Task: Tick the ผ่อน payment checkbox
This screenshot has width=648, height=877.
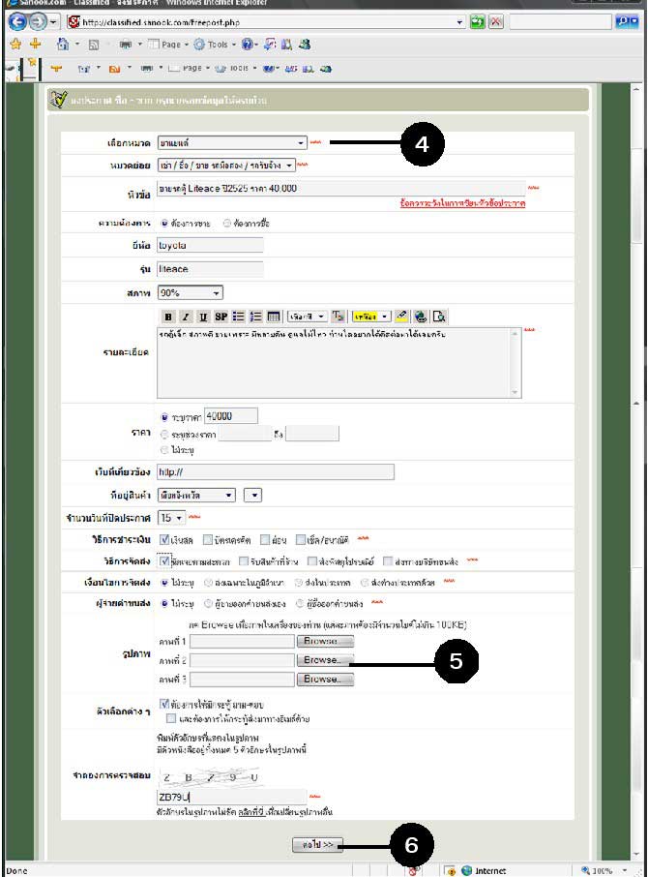Action: tap(265, 540)
